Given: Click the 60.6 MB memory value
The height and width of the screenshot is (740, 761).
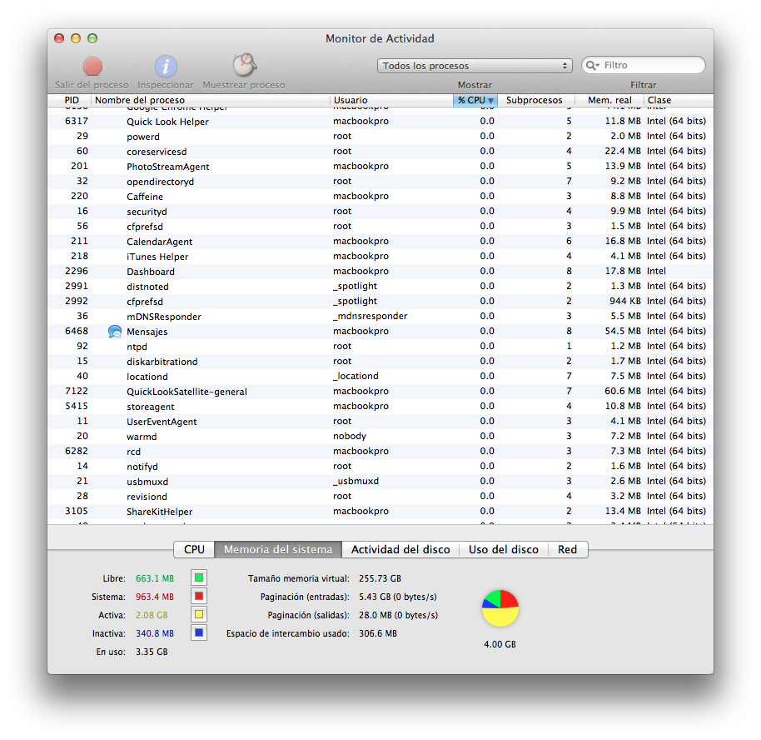Looking at the screenshot, I should (623, 391).
